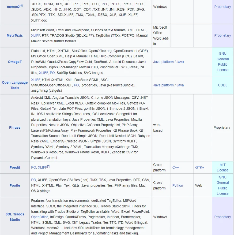Click Java language link in Open Language Tools row
Viewport: 234px width, 235px height.
pos(180,85)
